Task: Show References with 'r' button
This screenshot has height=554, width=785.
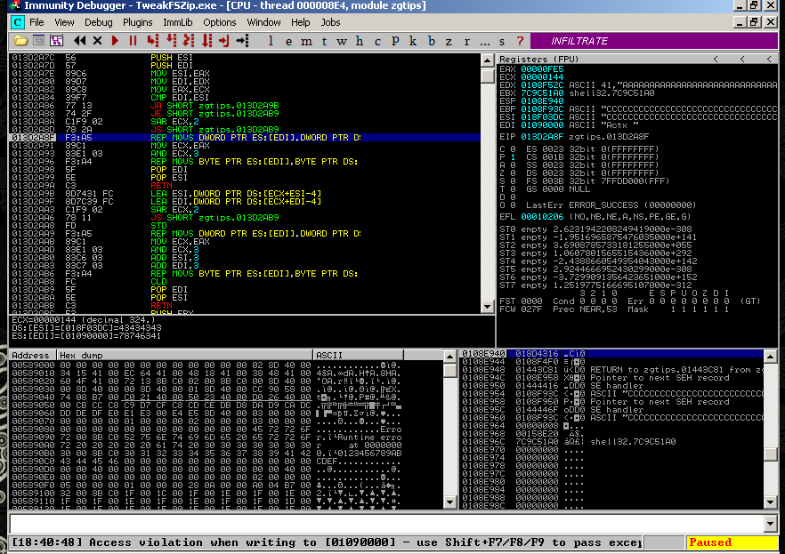Action: click(466, 42)
